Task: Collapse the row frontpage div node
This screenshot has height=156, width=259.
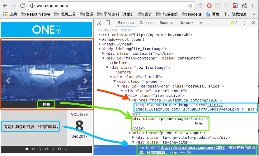Action: pyautogui.click(x=107, y=68)
